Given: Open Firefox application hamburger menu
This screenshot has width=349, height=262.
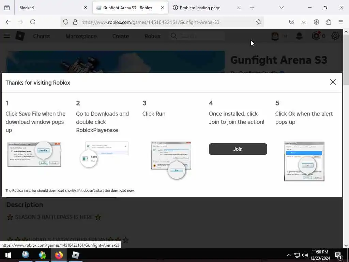Looking at the screenshot, I should (341, 22).
